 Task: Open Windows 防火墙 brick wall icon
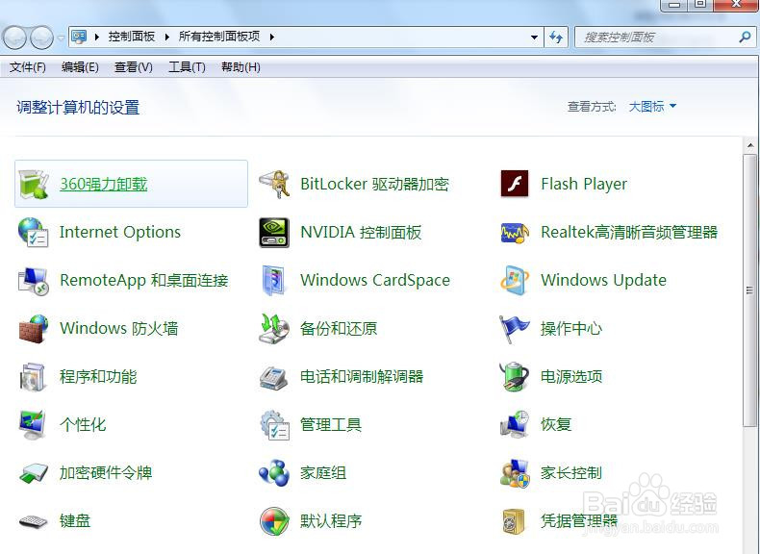tap(33, 329)
